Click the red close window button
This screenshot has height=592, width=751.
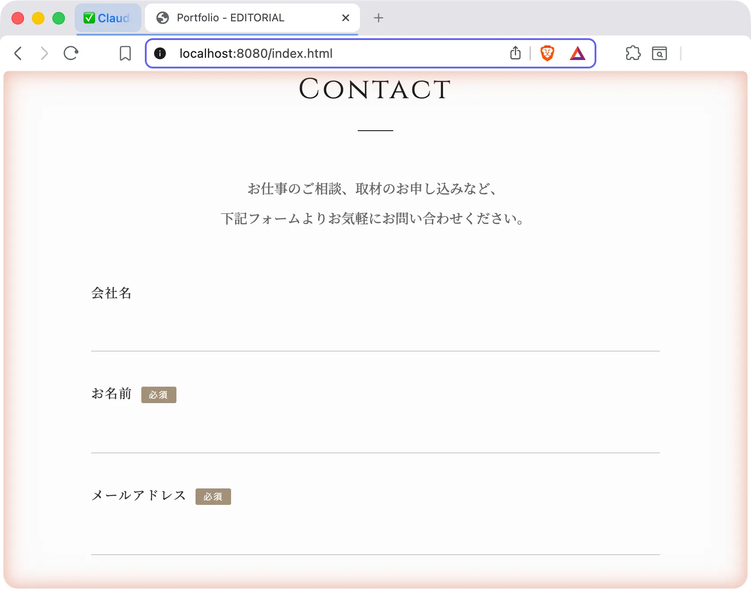(x=18, y=18)
